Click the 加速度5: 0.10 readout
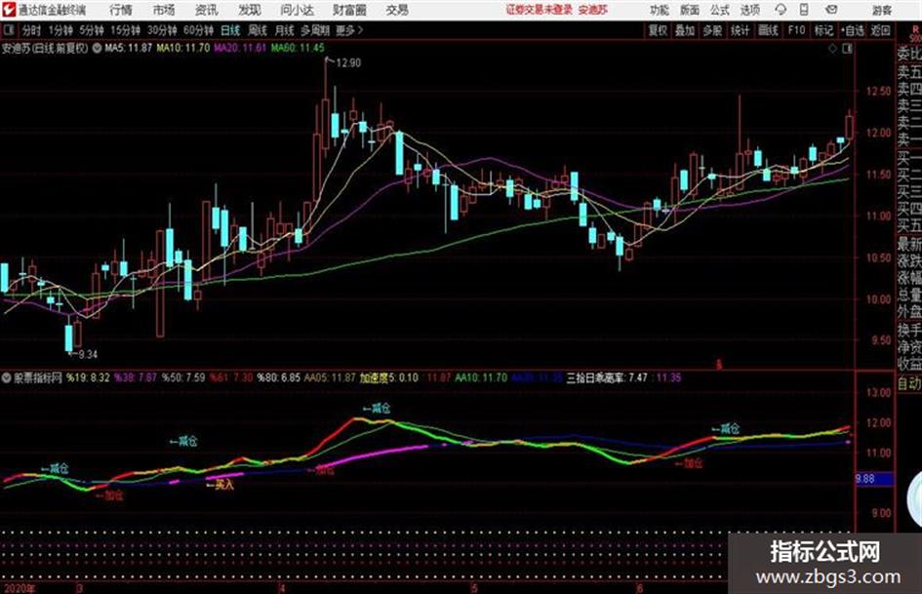This screenshot has height=594, width=922. [388, 377]
